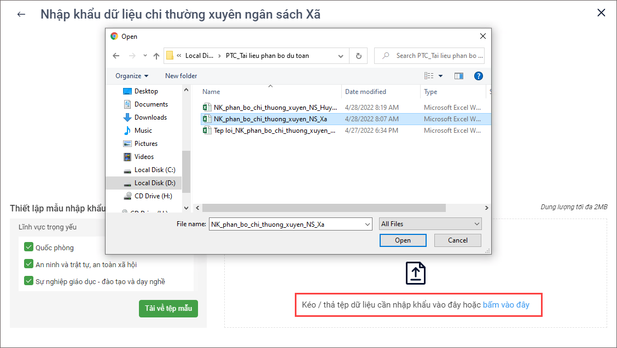Click New folder in toolbar
This screenshot has width=617, height=348.
[181, 76]
